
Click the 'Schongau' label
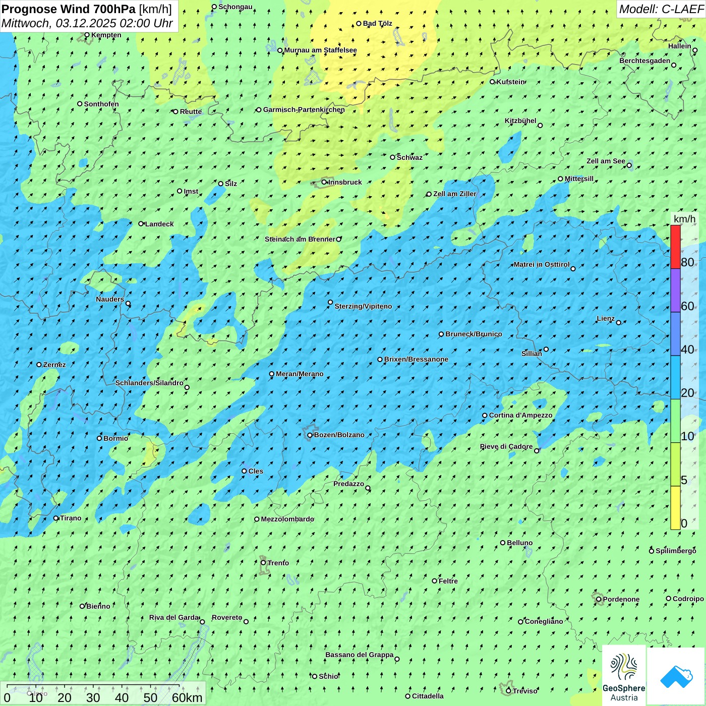[x=236, y=7]
